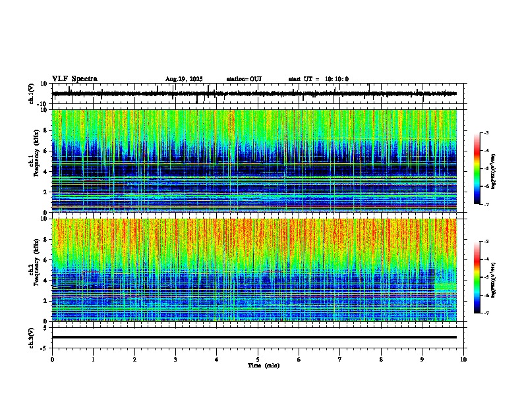Image resolution: width=522 pixels, height=403 pixels.
Task: Click time axis tick label '2'
Action: (134, 360)
